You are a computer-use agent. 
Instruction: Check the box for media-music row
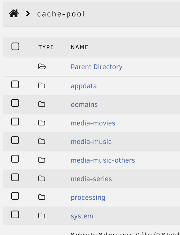[x=15, y=140]
